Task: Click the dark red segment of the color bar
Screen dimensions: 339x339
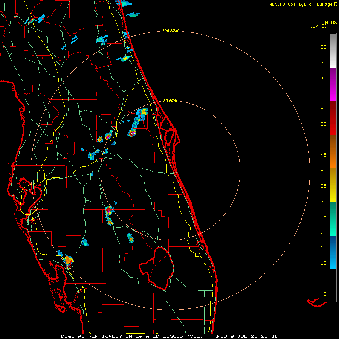Action: 333,118
